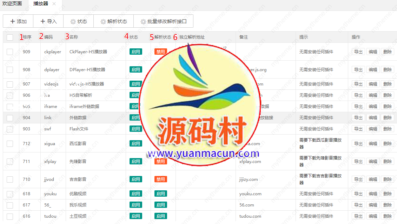Viewport: 397px width, 224px height.
Task: Open 批量修改解析接口 batch edit button
Action: click(x=164, y=21)
